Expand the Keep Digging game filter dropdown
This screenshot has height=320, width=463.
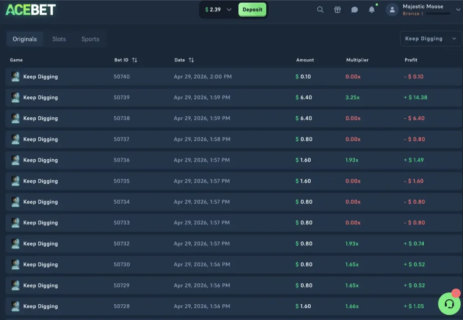click(430, 38)
